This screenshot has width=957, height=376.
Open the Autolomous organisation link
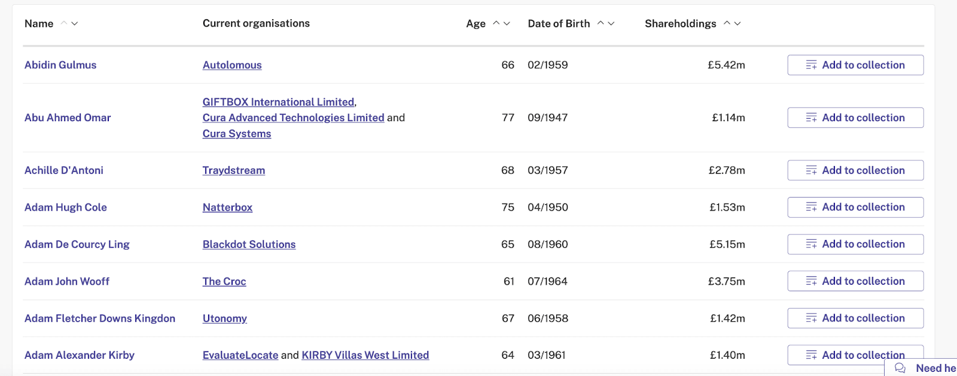coord(232,65)
